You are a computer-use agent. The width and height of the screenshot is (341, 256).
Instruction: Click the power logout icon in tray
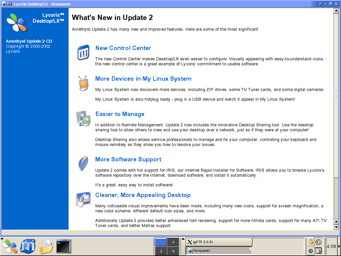311,251
